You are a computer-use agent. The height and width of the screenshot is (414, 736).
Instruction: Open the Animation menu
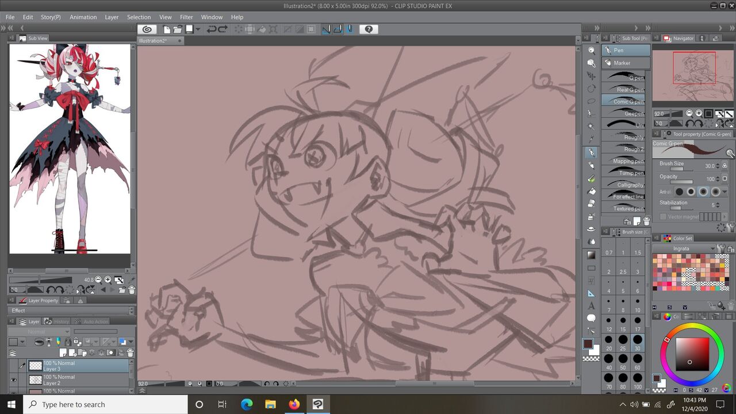(x=83, y=17)
